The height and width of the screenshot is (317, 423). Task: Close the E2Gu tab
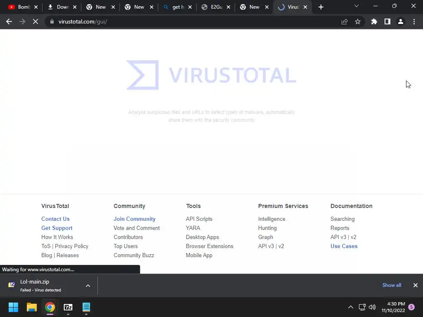click(x=228, y=7)
